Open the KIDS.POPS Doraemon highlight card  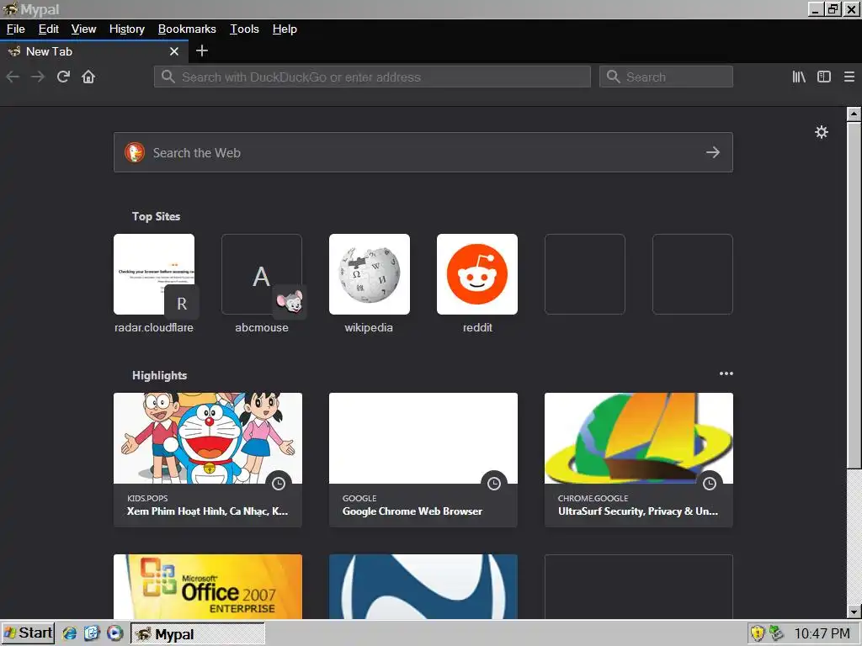tap(208, 460)
